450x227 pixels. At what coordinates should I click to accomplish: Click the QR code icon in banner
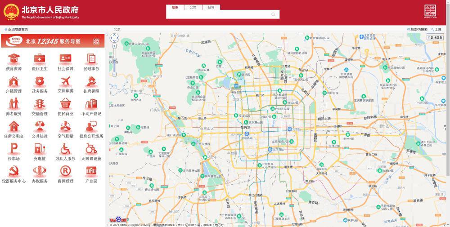tap(96, 41)
